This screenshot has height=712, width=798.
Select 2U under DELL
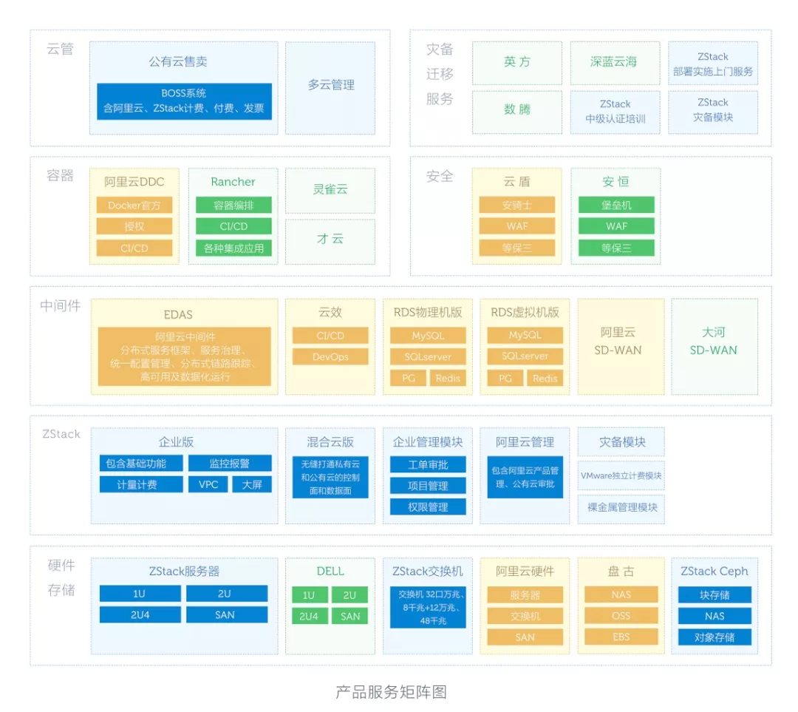(349, 595)
